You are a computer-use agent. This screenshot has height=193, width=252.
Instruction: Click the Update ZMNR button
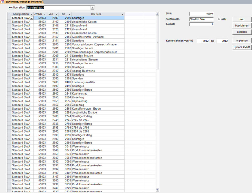242,47
